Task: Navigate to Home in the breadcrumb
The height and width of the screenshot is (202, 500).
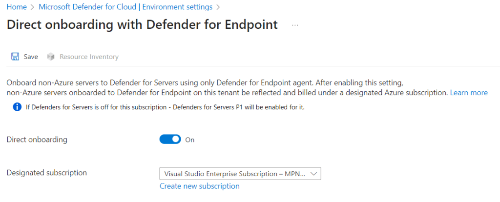Action: [16, 7]
